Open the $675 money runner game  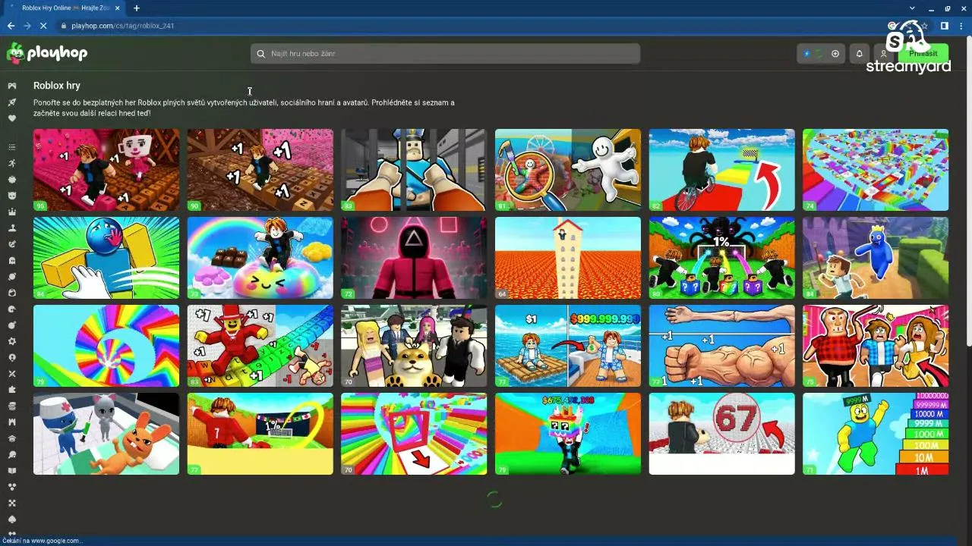568,434
